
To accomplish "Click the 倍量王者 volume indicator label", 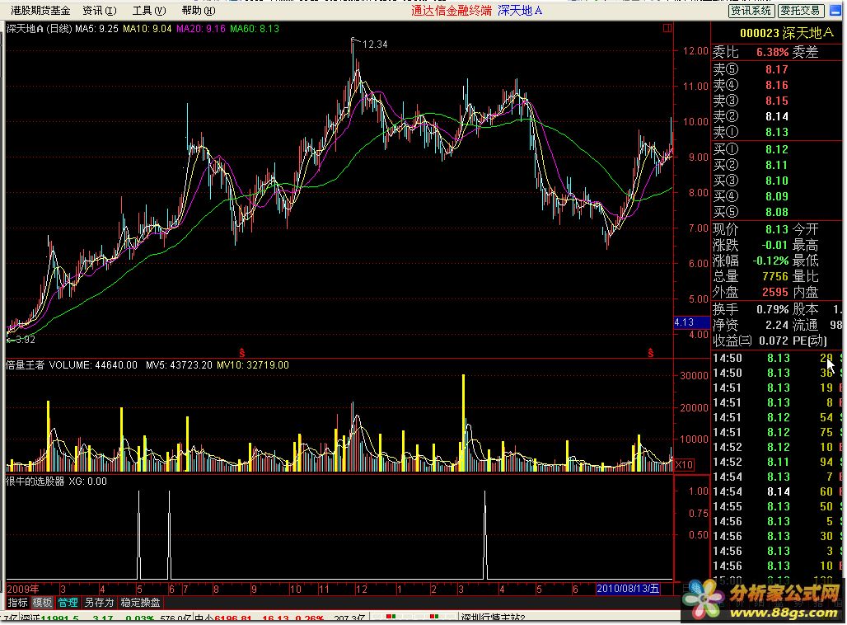I will (25, 365).
